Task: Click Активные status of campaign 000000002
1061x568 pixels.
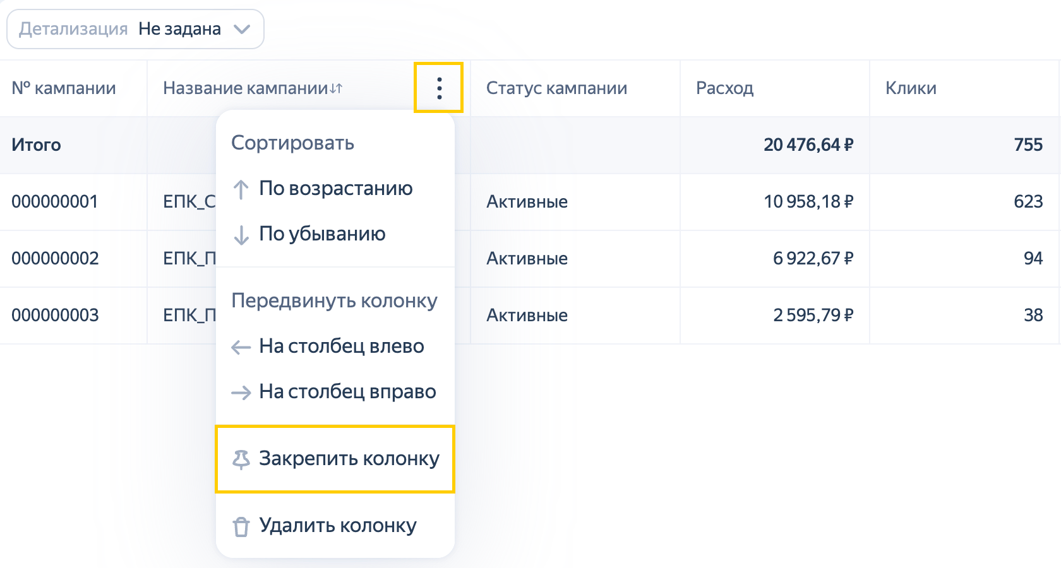Action: [x=527, y=259]
